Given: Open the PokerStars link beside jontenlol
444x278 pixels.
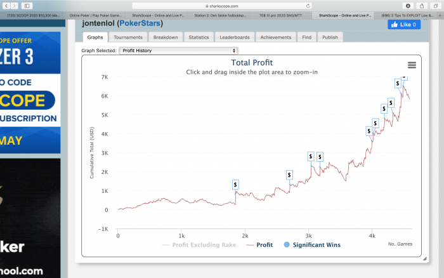Looking at the screenshot, I should coord(140,23).
